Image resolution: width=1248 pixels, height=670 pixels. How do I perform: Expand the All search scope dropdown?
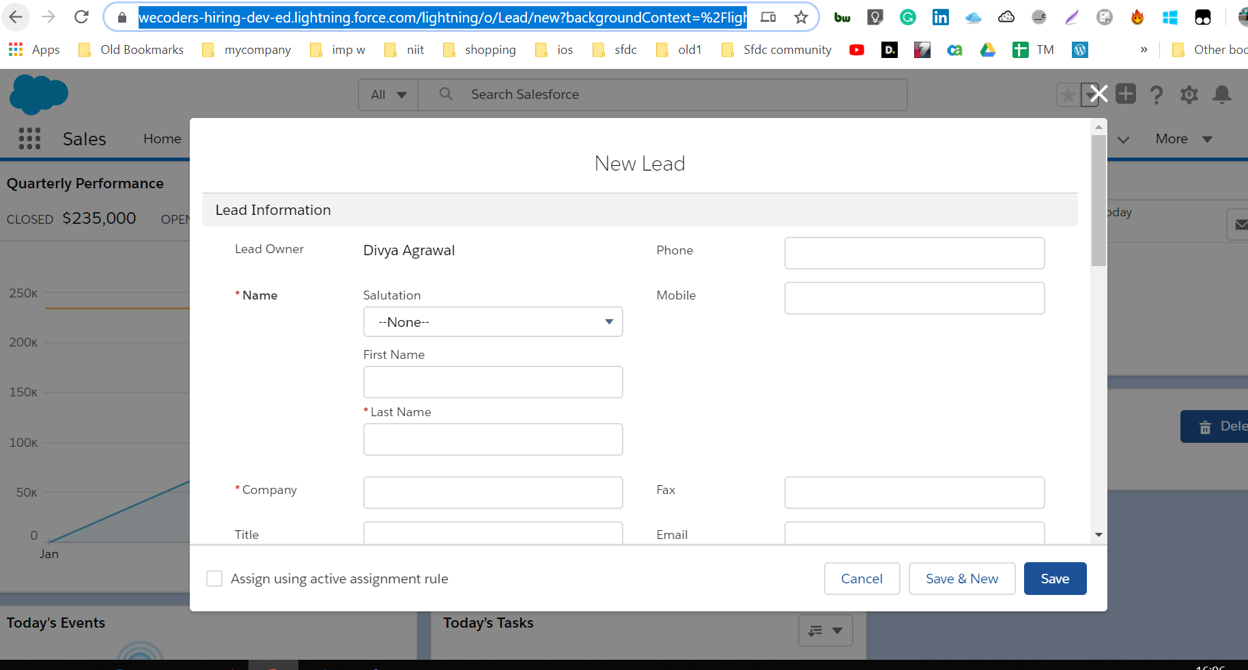pos(388,95)
